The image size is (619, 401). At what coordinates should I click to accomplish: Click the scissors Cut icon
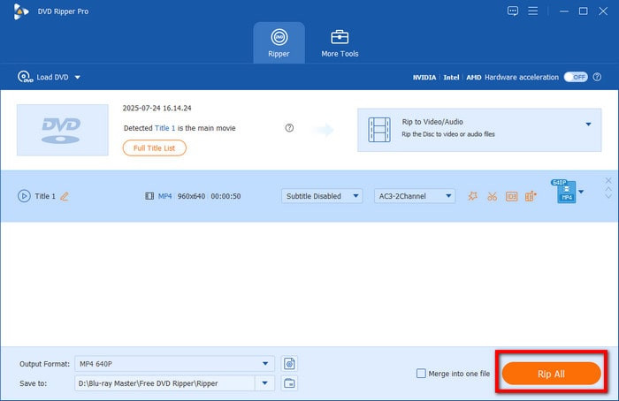(x=493, y=196)
